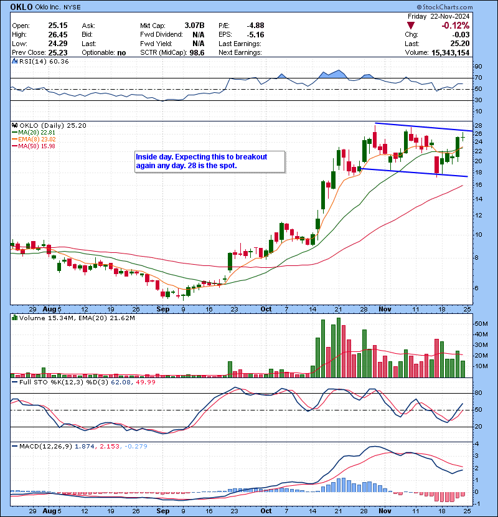Screen dimensions: 498x517
Task: Click the 'Next Earnings:' label
Action: (240, 52)
